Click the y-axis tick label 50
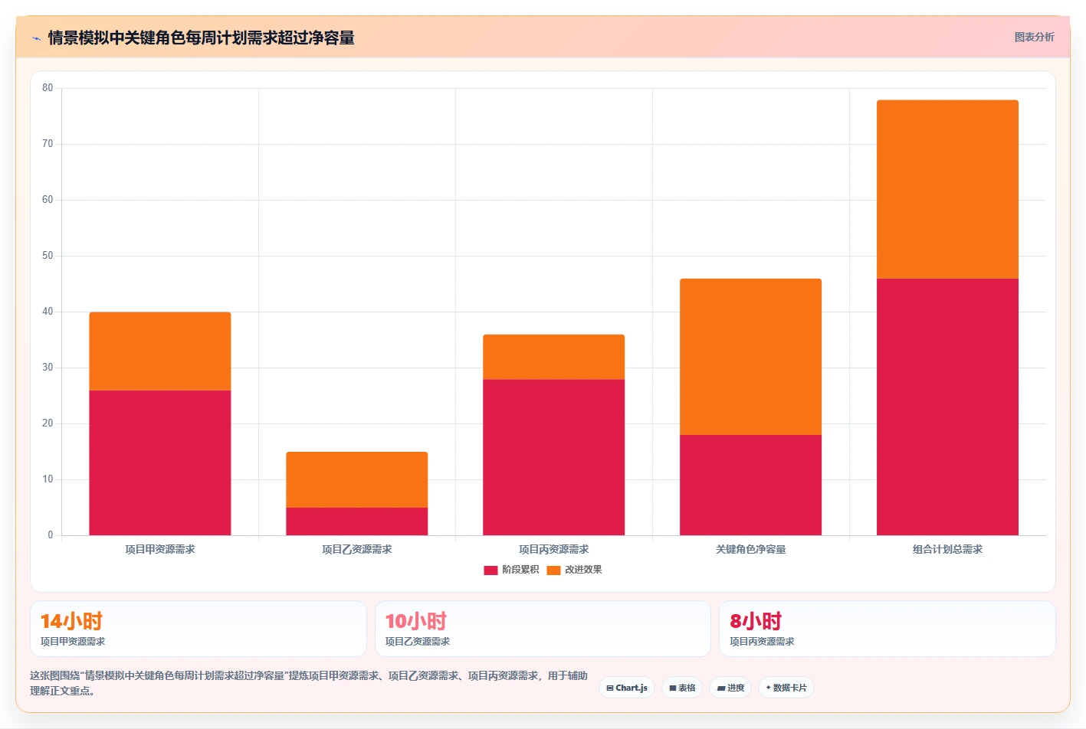Screen dimensions: 1086x729 click(x=48, y=256)
